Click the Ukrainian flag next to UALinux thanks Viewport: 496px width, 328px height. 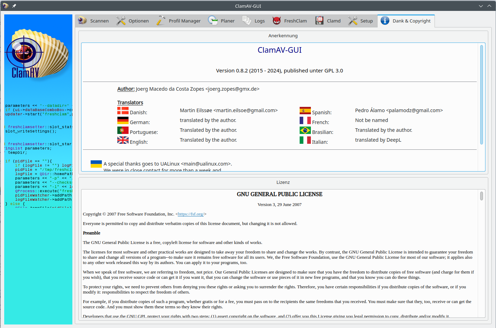click(x=96, y=163)
